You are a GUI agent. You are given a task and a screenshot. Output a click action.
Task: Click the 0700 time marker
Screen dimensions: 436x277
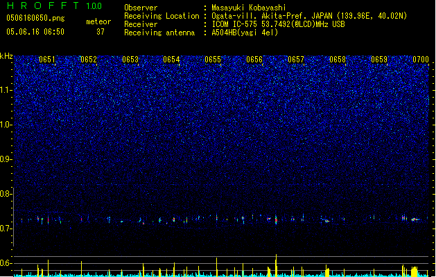point(421,60)
